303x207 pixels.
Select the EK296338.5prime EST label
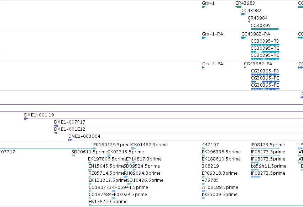pos(221,152)
